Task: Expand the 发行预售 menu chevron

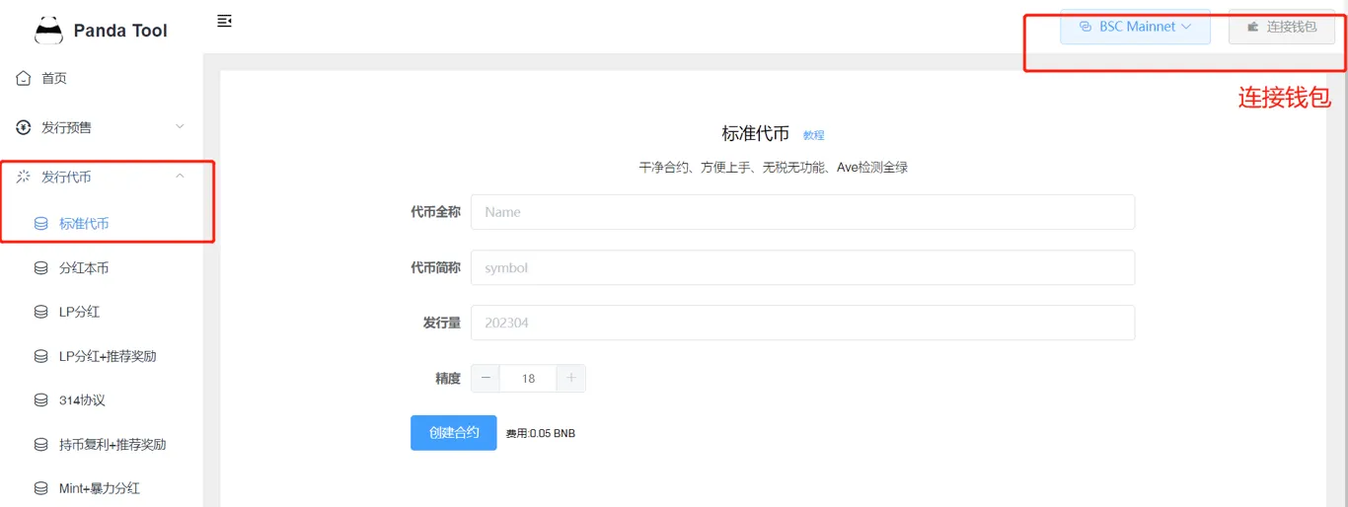Action: [180, 127]
